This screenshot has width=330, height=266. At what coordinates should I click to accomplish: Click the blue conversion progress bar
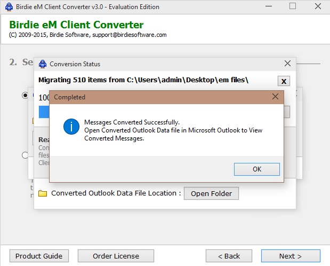coord(44,112)
